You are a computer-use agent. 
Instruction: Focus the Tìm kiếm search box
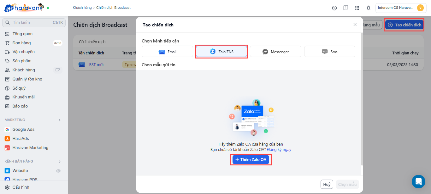click(x=34, y=23)
